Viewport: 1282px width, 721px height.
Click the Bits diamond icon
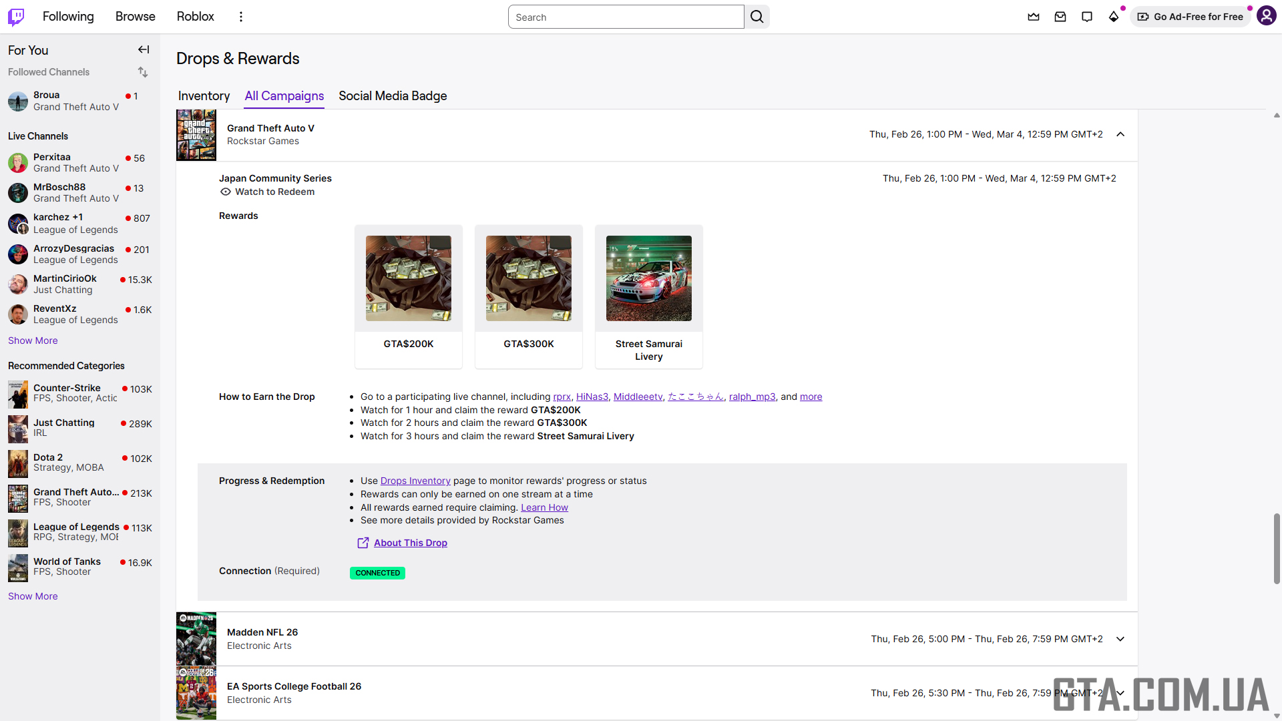coord(1114,17)
